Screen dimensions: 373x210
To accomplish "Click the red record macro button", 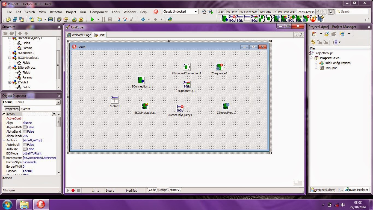I will 73,190.
